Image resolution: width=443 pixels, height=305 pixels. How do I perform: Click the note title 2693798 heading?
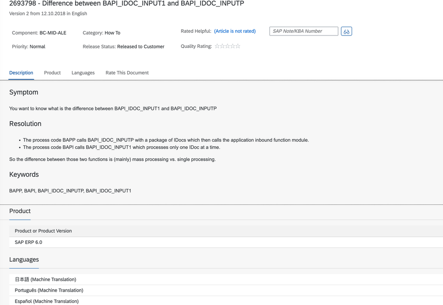[x=126, y=4]
